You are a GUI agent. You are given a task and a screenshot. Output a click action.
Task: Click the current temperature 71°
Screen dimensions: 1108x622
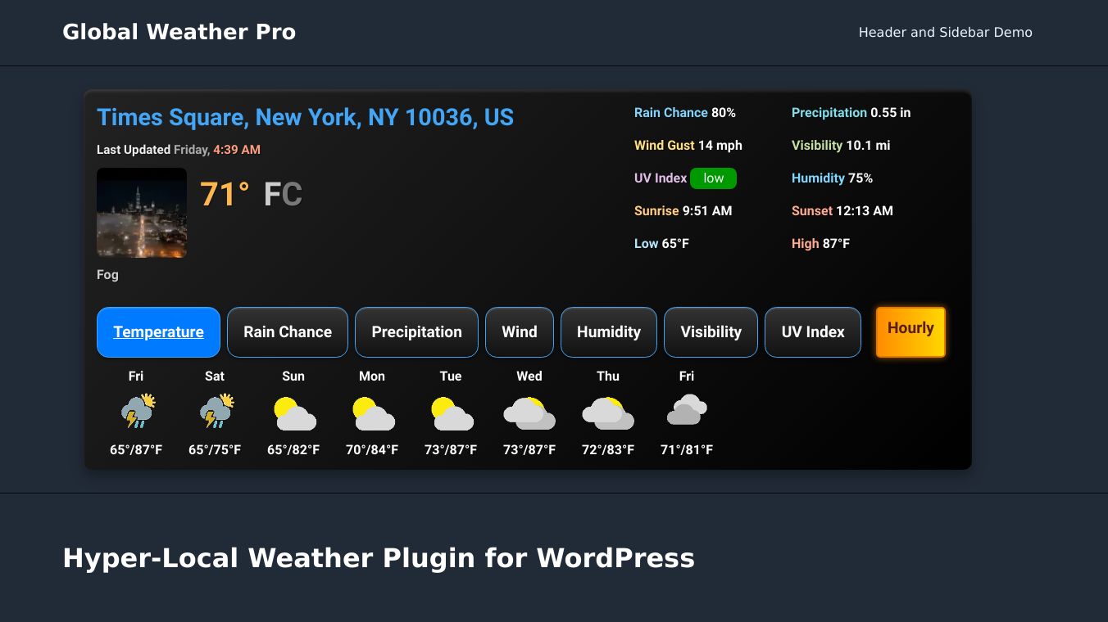pos(225,195)
